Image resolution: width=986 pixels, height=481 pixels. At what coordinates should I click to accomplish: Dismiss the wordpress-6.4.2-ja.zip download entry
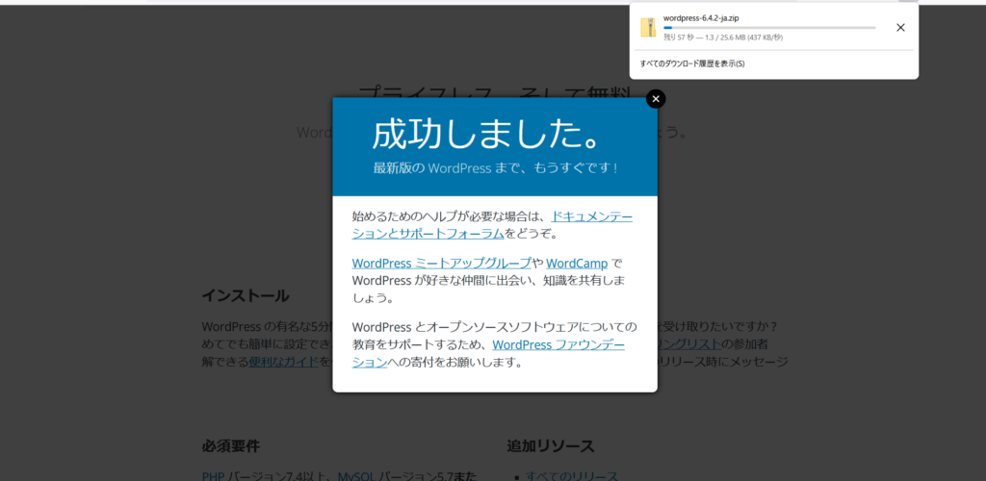coord(900,28)
